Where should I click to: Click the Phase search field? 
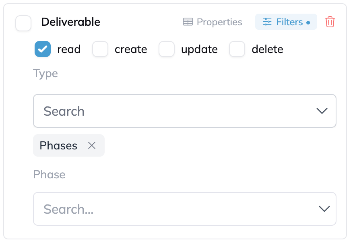point(185,209)
